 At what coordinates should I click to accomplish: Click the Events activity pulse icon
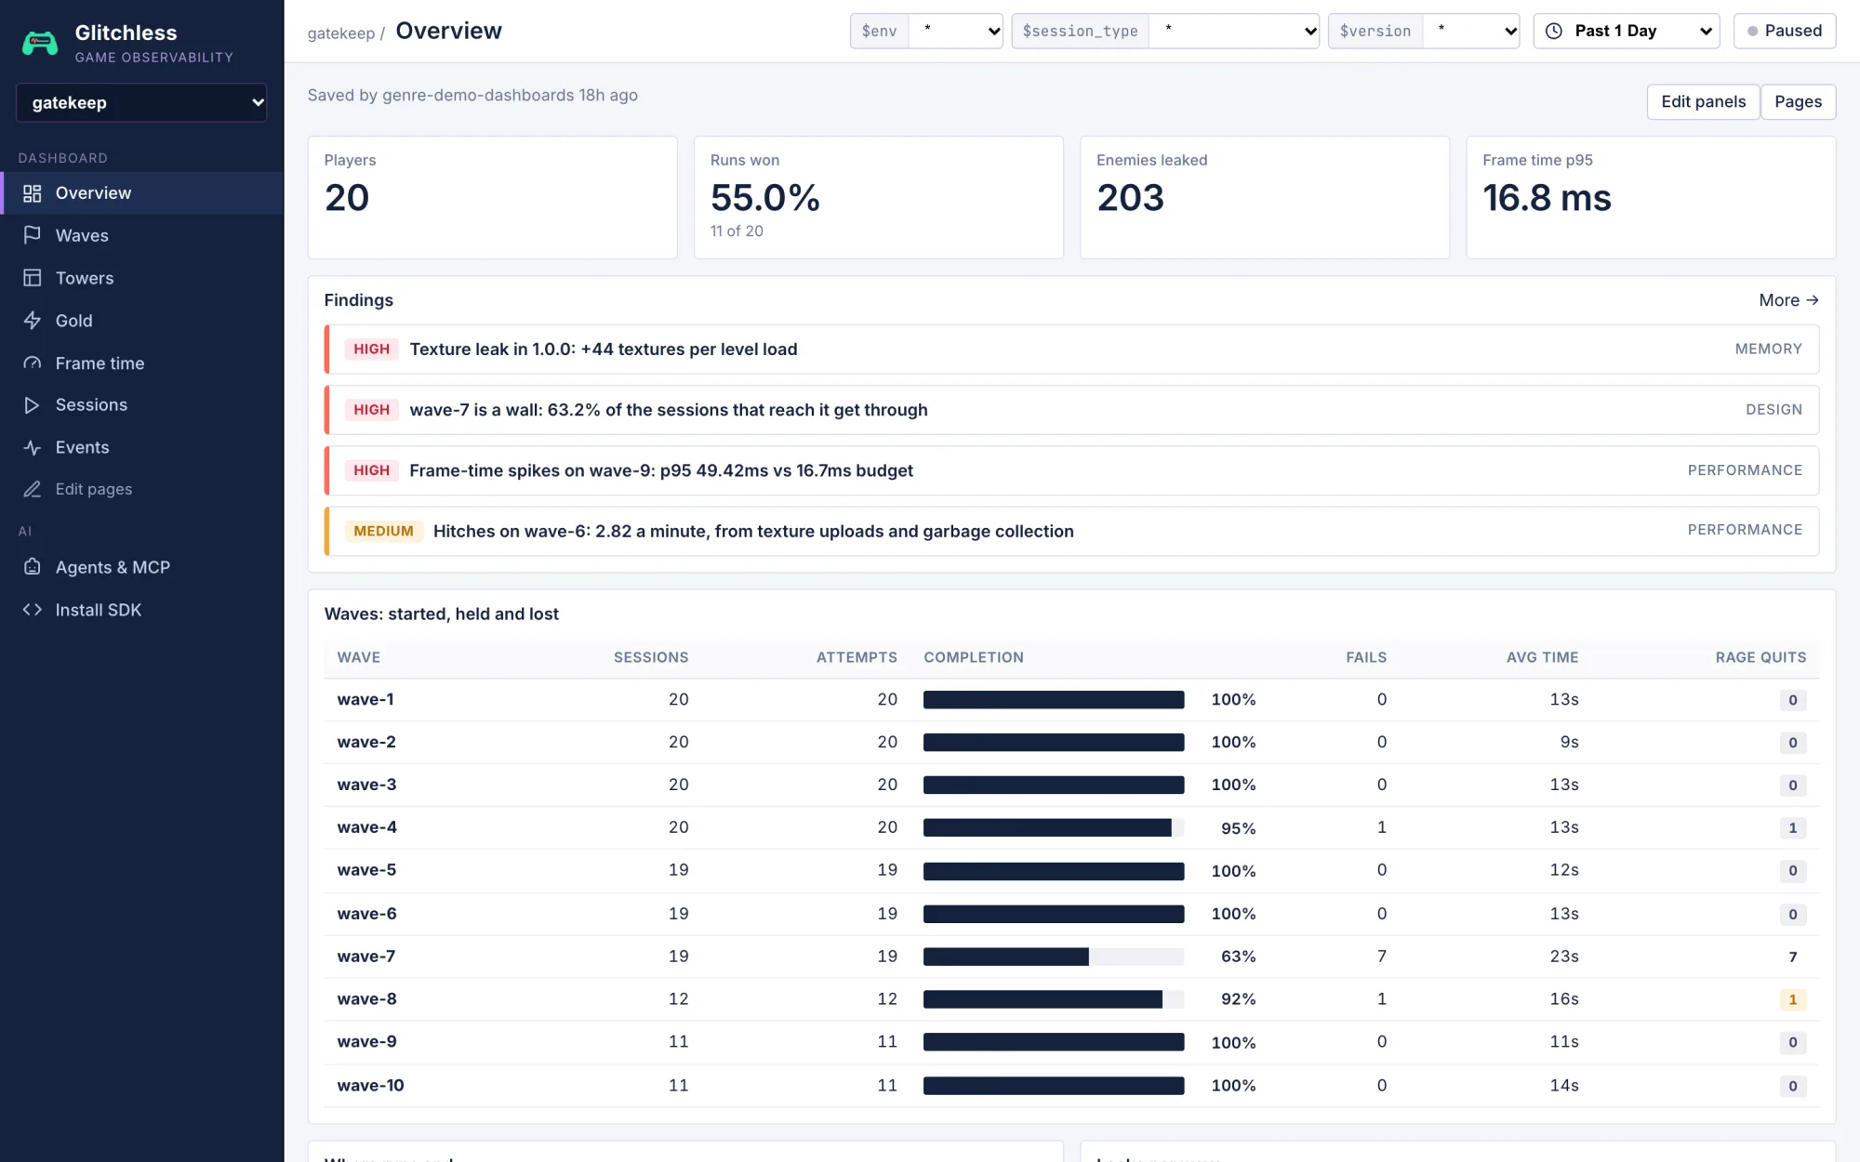(x=33, y=448)
